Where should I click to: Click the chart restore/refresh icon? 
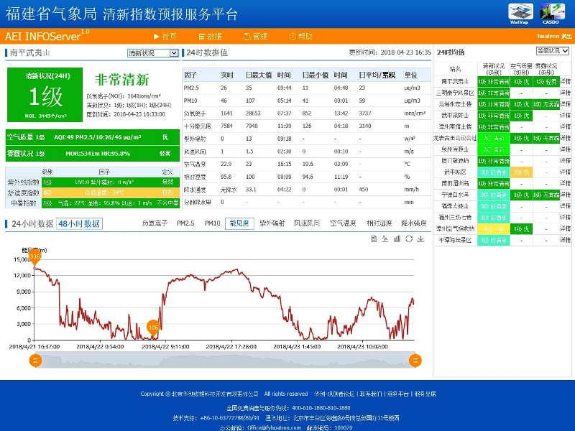pos(408,238)
